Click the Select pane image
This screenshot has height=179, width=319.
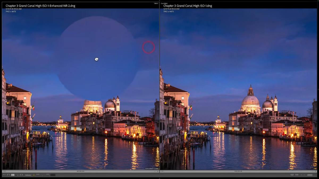(81, 89)
